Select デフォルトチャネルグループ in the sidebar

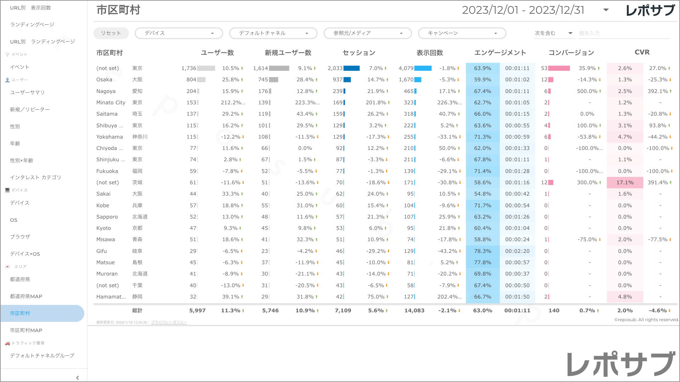(42, 356)
